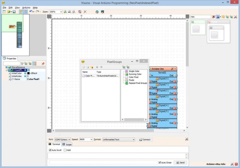This screenshot has height=168, width=240.
Task: Uncheck the Auto Clear checkbox
Action: click(x=160, y=163)
